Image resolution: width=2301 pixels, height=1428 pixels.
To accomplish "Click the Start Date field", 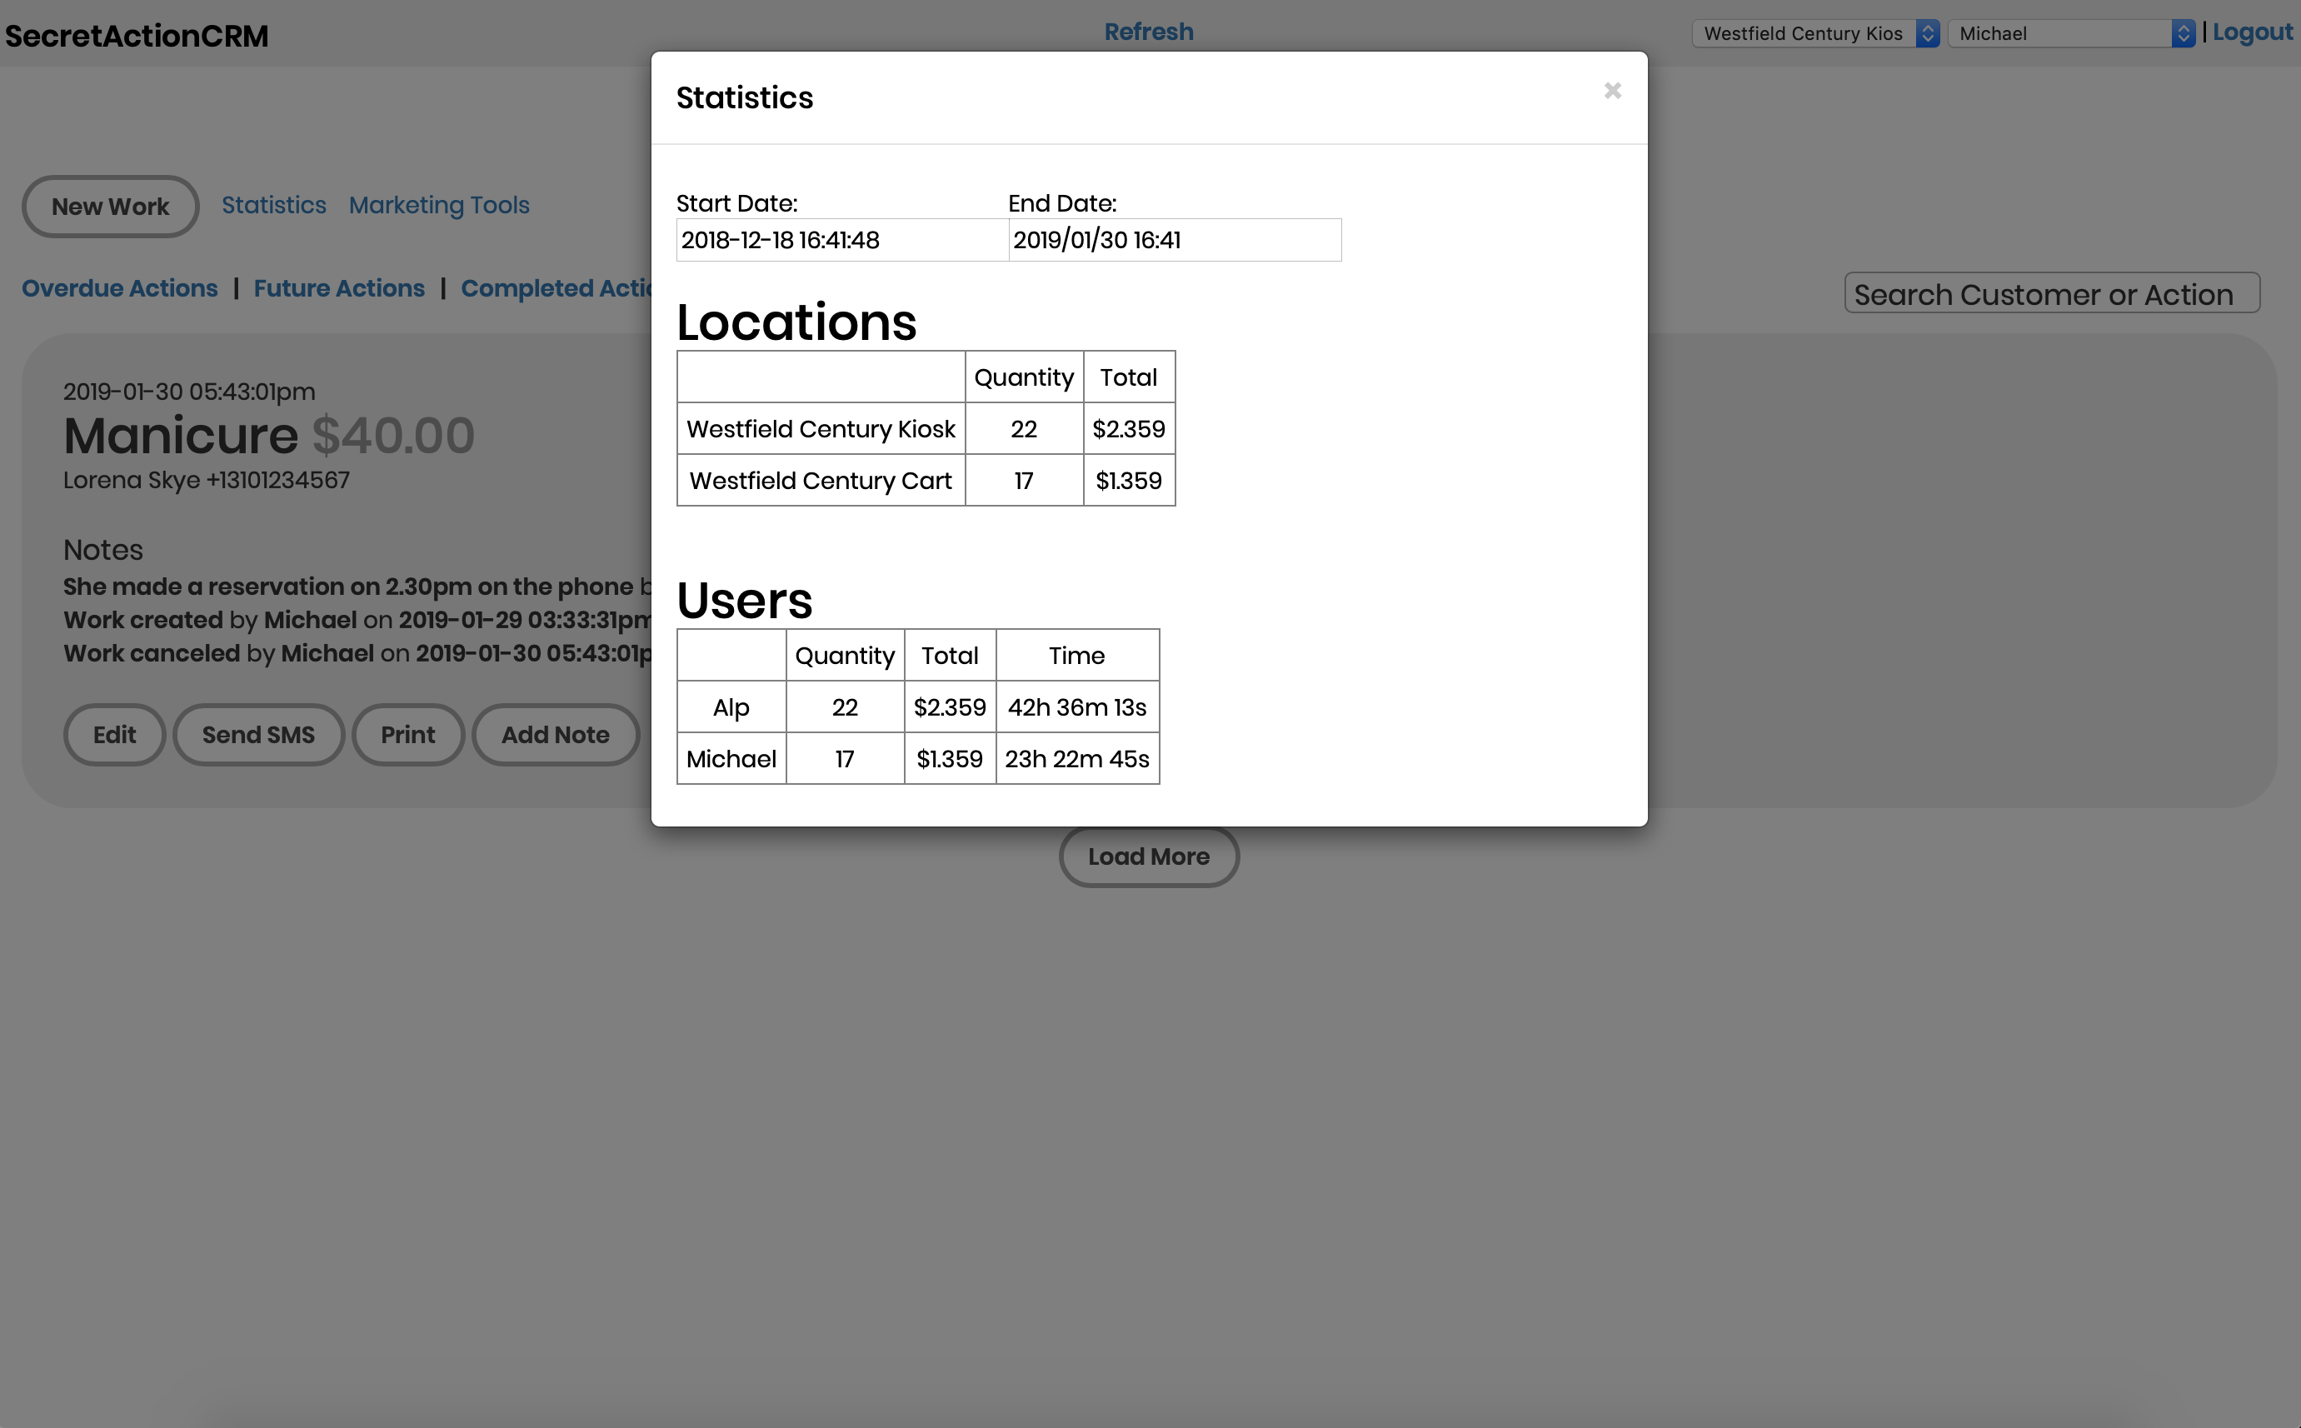I will pos(841,240).
